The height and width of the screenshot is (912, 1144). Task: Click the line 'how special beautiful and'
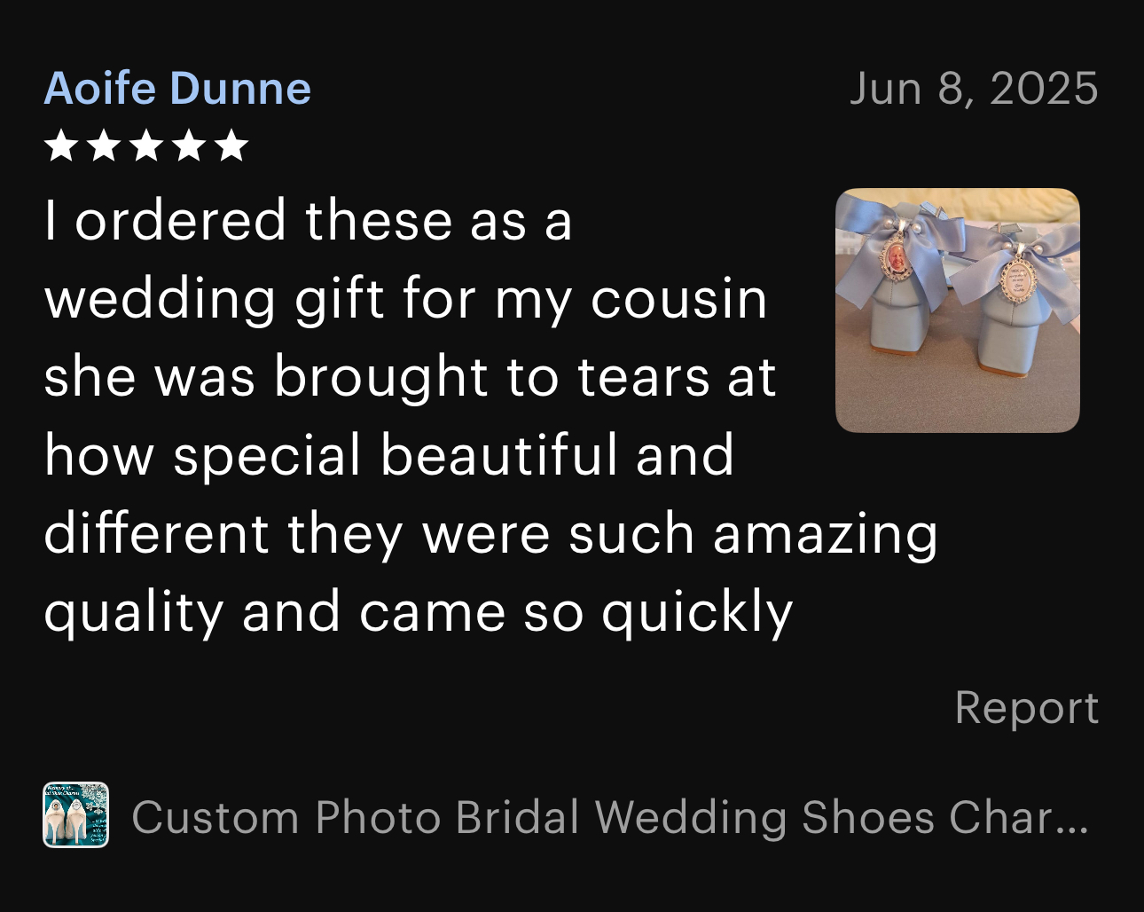tap(389, 455)
